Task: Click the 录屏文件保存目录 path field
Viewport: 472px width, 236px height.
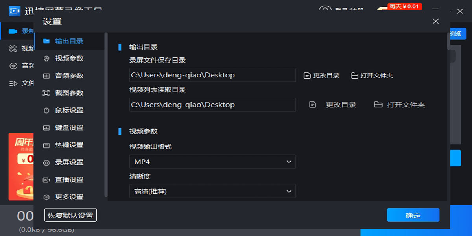Action: (212, 75)
